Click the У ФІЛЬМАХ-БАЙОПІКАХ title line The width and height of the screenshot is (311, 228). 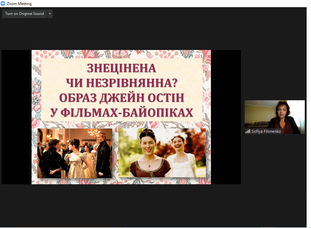(x=121, y=112)
